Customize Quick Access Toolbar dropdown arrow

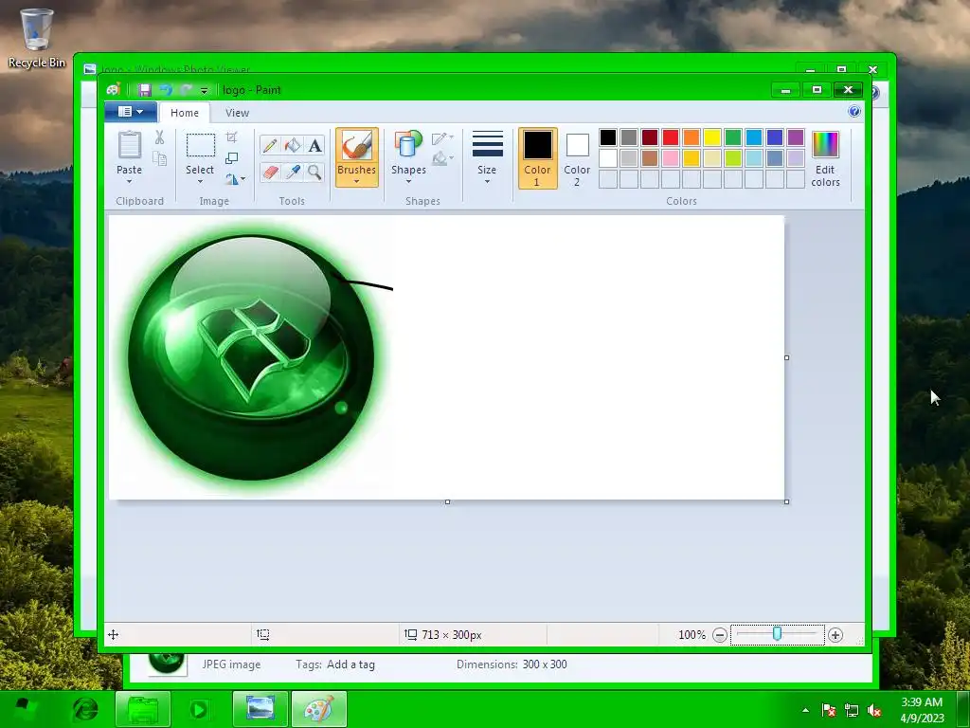205,90
